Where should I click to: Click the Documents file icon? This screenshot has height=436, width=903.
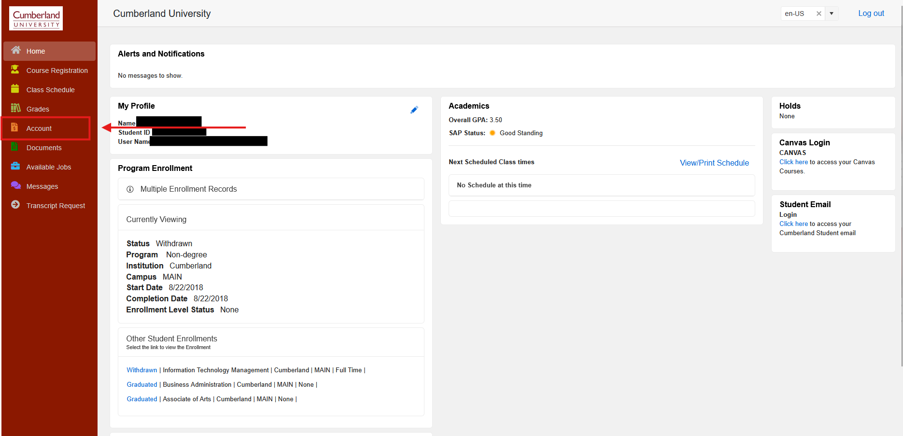click(14, 147)
